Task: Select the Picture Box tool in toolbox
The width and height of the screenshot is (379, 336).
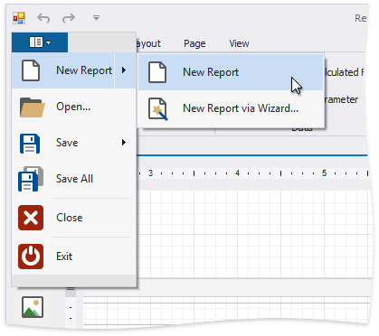Action: (33, 307)
